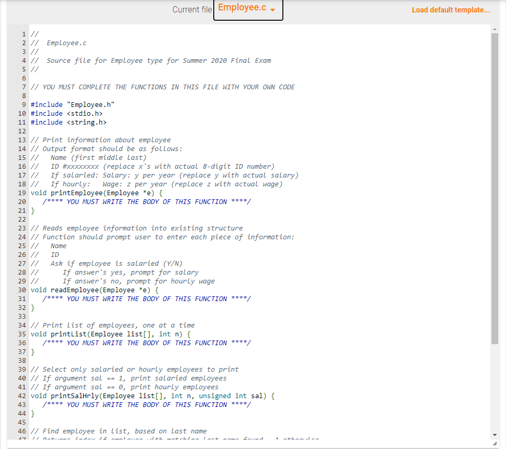Click the scrollbar up arrow
The width and height of the screenshot is (506, 449).
(496, 29)
